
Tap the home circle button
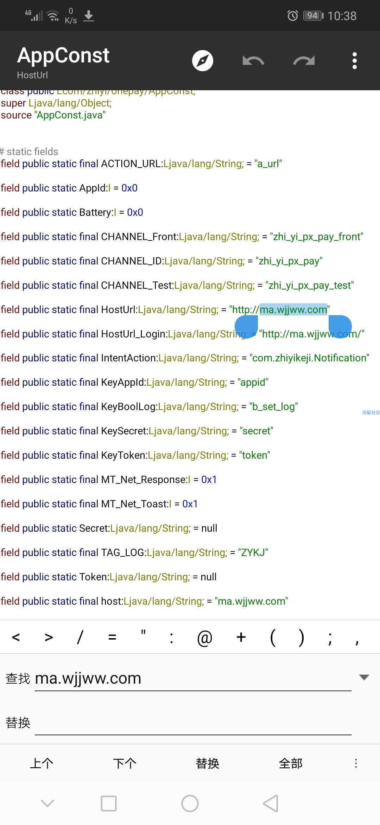point(190,803)
